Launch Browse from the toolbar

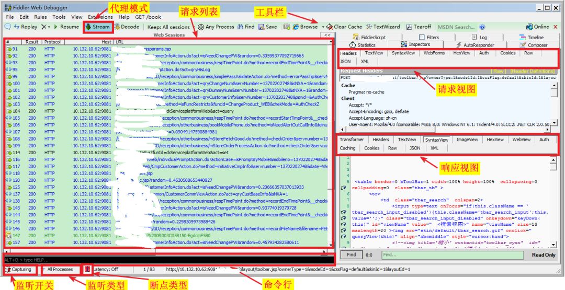(x=306, y=27)
